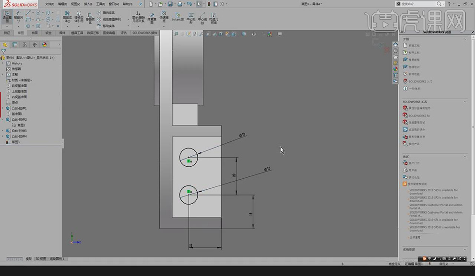Select the Trim Entities (剪裁实体) tool
Screen dimensions: 475x276
(67, 16)
